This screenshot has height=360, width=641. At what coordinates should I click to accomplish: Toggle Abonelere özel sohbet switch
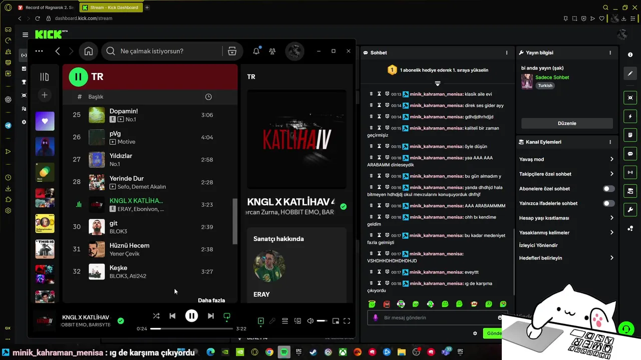pos(608,188)
